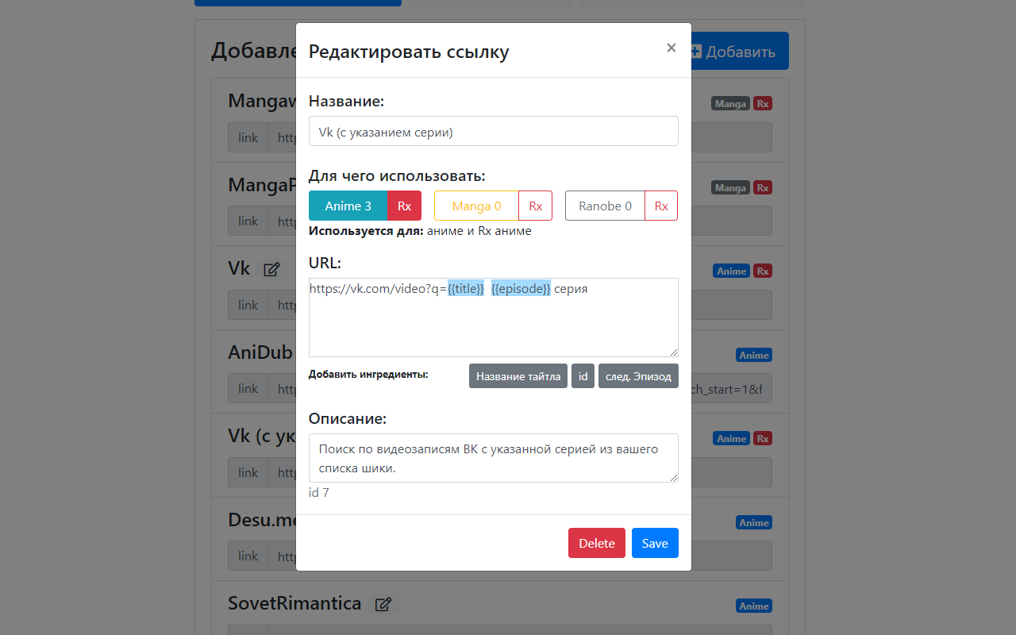Insert the id ingredient

tap(583, 376)
